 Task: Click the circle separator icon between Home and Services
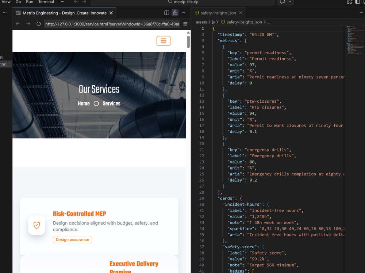pyautogui.click(x=96, y=103)
